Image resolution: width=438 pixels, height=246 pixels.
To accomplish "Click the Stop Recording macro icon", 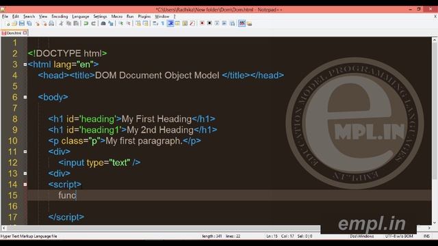I will pyautogui.click(x=209, y=24).
